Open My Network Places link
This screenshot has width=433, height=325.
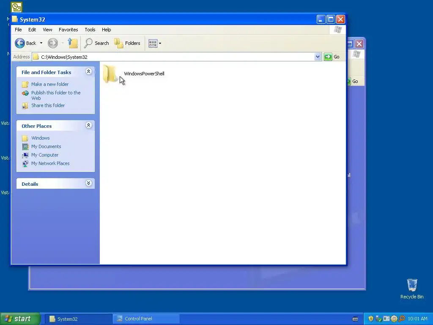point(50,163)
